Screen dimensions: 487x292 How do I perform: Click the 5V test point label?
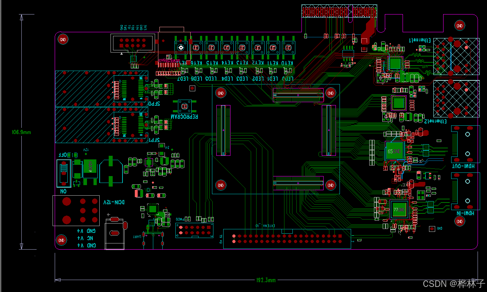(167, 147)
